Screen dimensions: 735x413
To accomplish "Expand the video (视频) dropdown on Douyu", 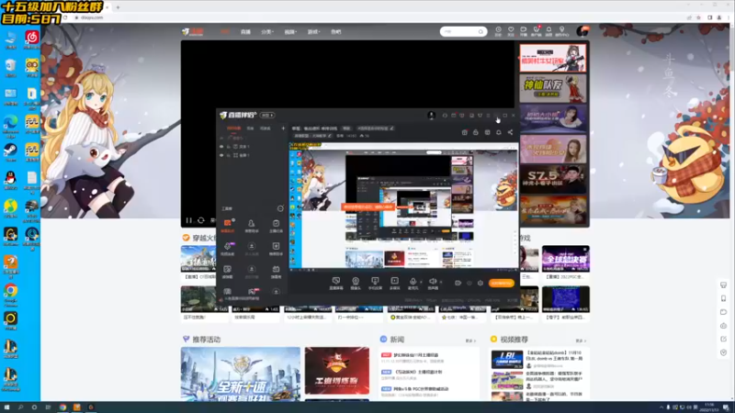I will point(290,32).
